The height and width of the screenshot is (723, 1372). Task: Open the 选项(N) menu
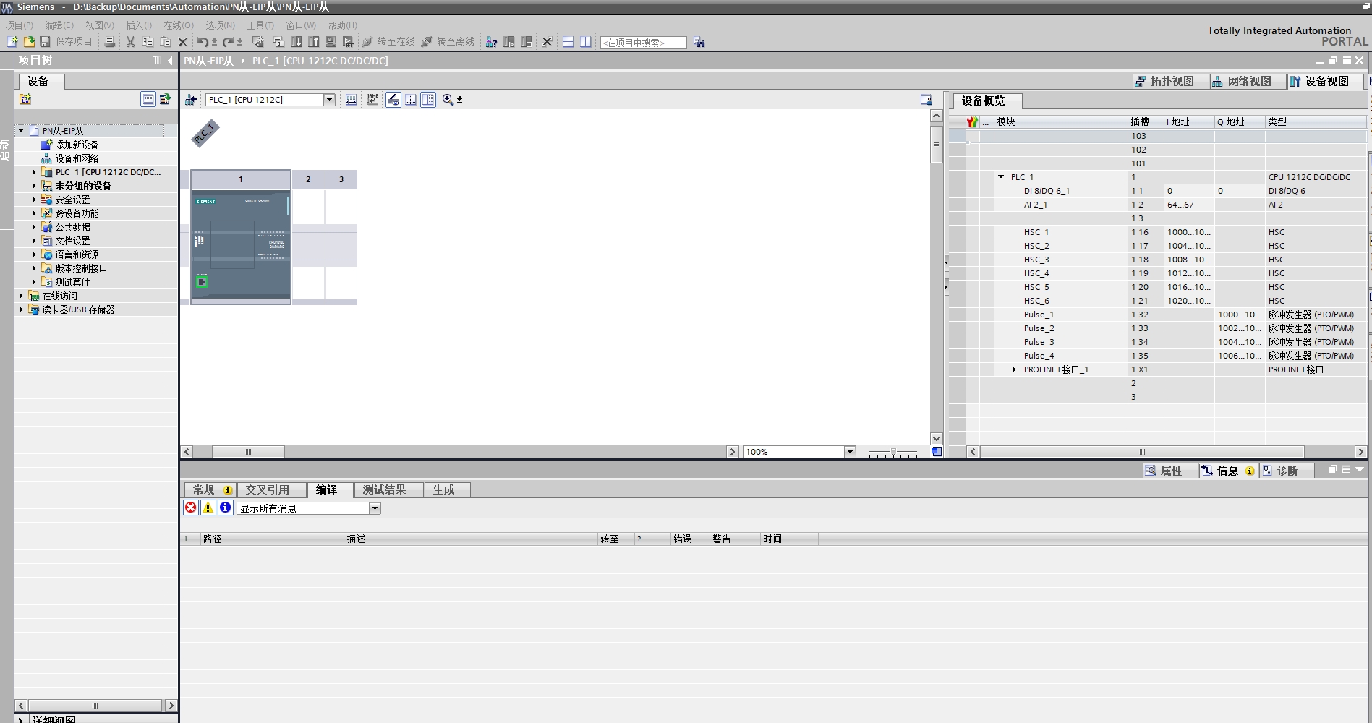tap(220, 25)
